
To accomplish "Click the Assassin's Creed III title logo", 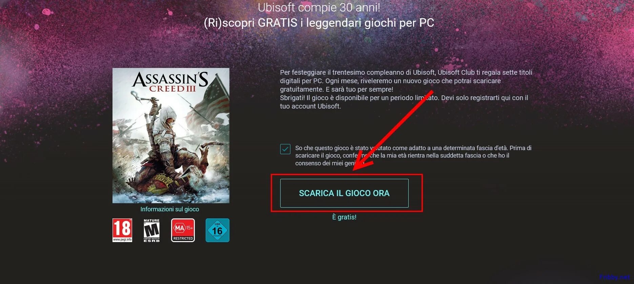I will point(170,81).
